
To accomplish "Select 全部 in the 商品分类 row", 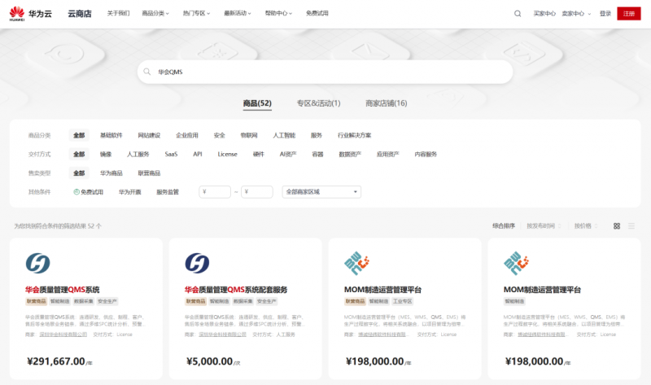I will tap(79, 135).
